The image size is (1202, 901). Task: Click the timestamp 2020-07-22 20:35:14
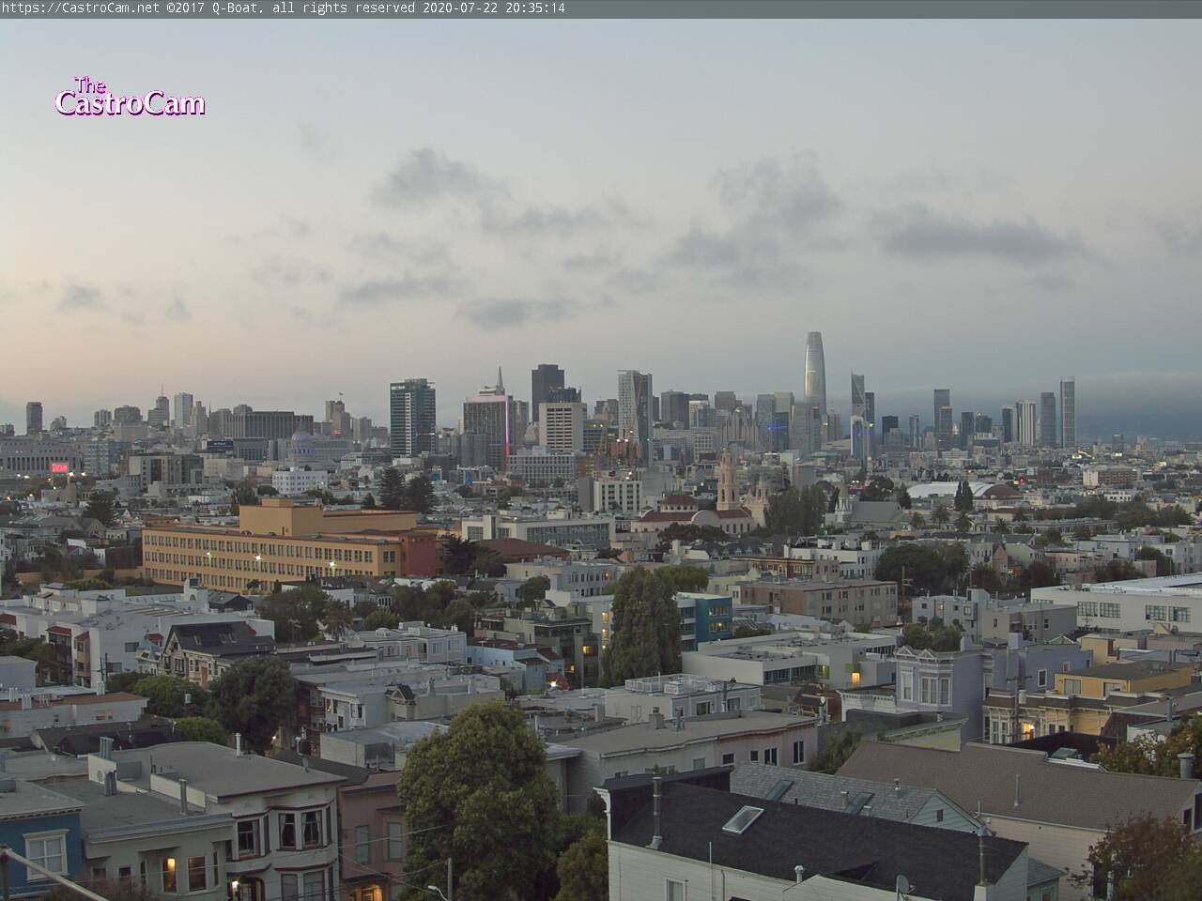[494, 8]
